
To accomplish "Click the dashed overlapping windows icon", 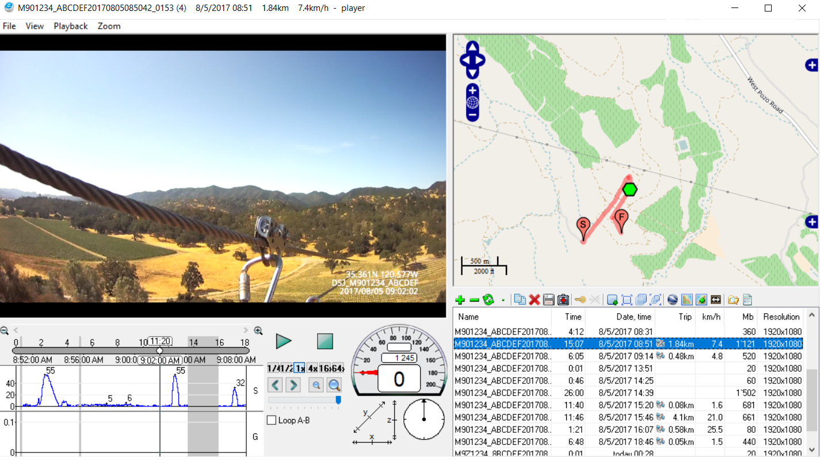I will click(655, 300).
